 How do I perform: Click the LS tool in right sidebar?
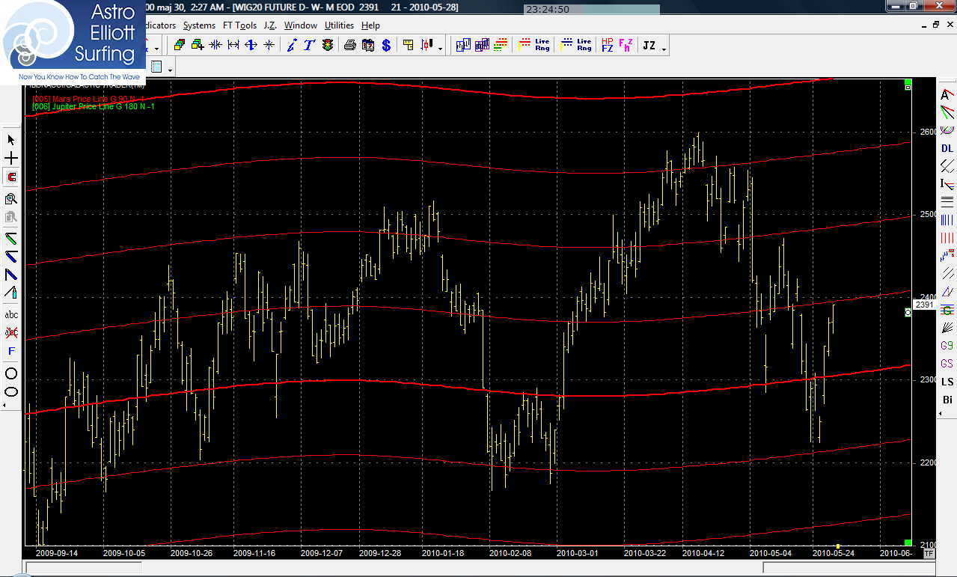click(x=947, y=382)
